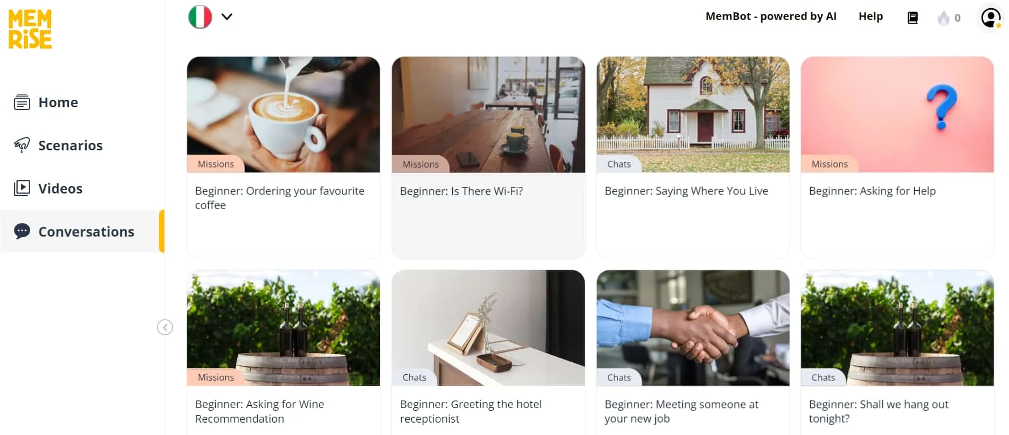Click the Italian flag language icon

[200, 17]
